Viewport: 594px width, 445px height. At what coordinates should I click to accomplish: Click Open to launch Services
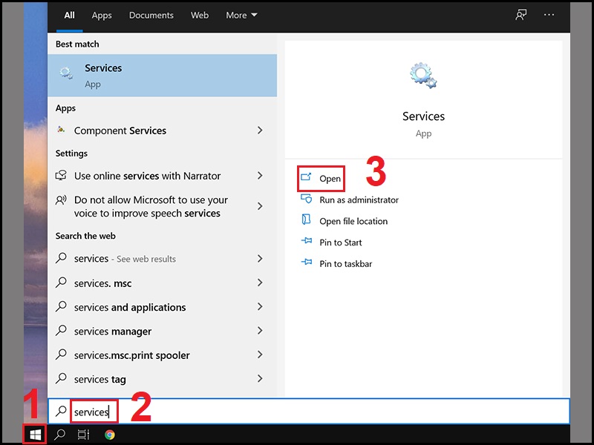coord(330,179)
